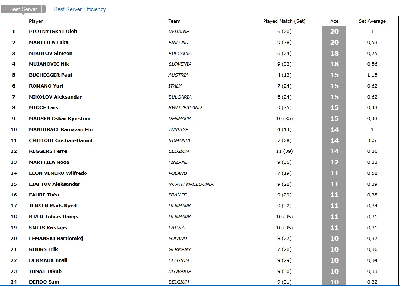Click team ITALY
Viewport: 400px width, 286px height.
pos(175,86)
